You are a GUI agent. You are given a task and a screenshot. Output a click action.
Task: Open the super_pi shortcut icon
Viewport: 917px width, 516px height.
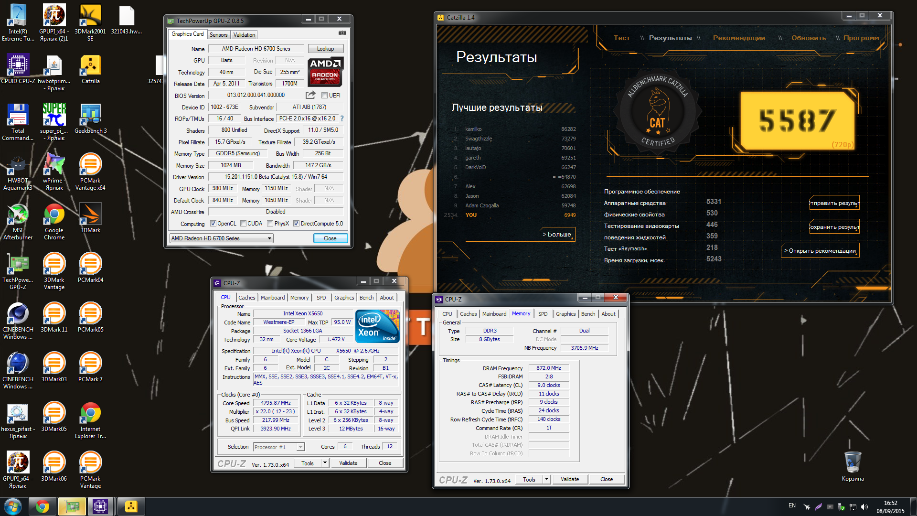pos(54,121)
